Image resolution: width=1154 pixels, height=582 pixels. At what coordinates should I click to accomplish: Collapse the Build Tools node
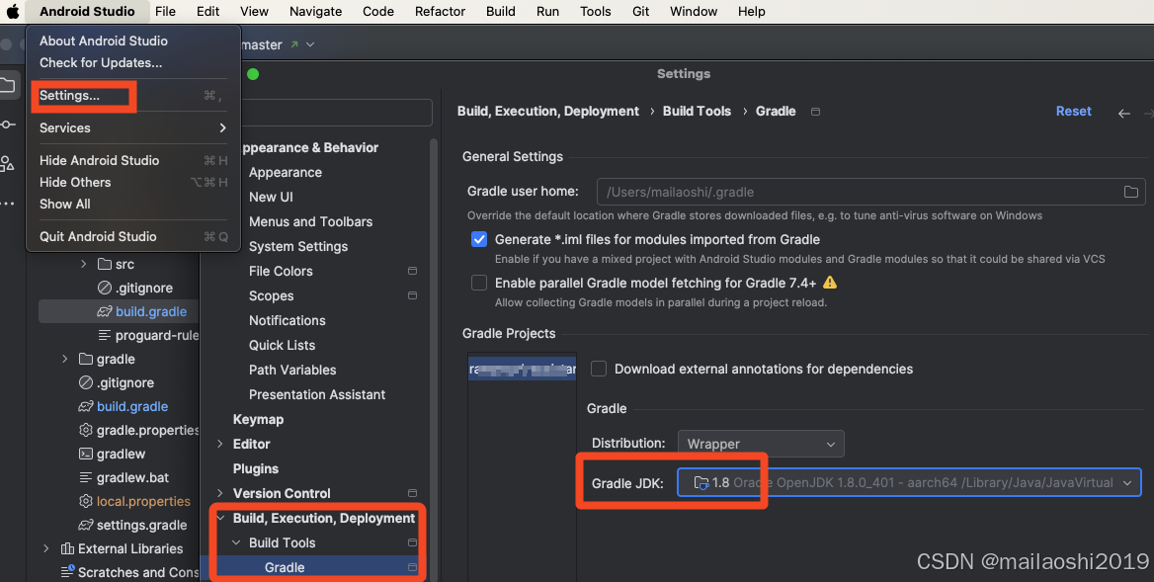point(236,543)
